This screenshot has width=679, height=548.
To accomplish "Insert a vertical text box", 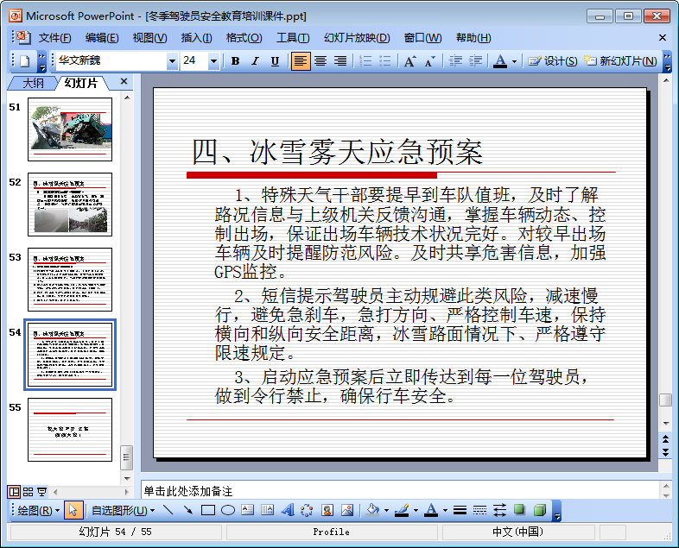I will [x=268, y=510].
